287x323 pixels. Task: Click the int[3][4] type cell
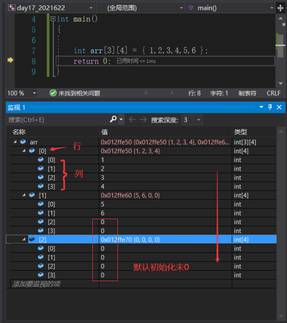point(245,142)
